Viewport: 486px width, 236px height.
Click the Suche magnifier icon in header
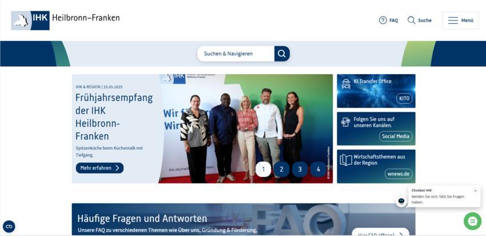click(x=411, y=20)
